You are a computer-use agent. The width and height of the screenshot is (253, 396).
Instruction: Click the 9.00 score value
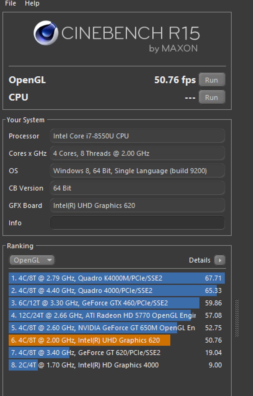215,365
